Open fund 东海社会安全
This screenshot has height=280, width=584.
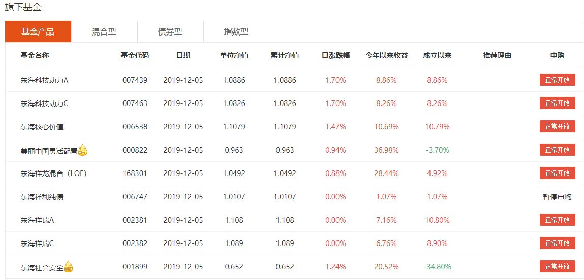pyautogui.click(x=42, y=267)
